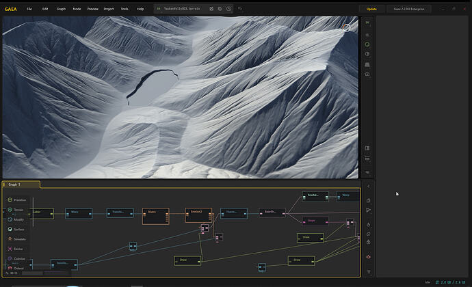The height and width of the screenshot is (287, 472).
Task: Click the circular refresh icon in graph toolbar
Action: pyautogui.click(x=369, y=234)
